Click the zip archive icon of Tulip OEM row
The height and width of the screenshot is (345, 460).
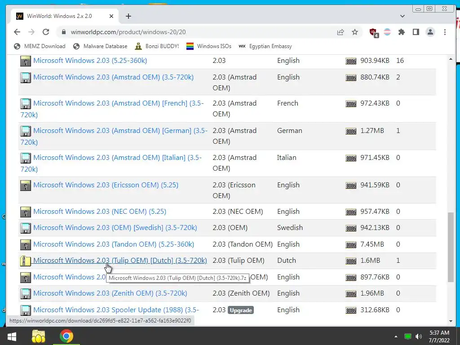26,261
